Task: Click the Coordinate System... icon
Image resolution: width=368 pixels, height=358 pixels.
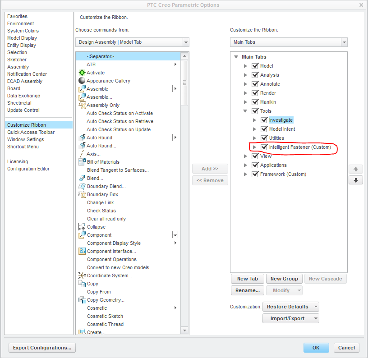Action: coord(82,275)
